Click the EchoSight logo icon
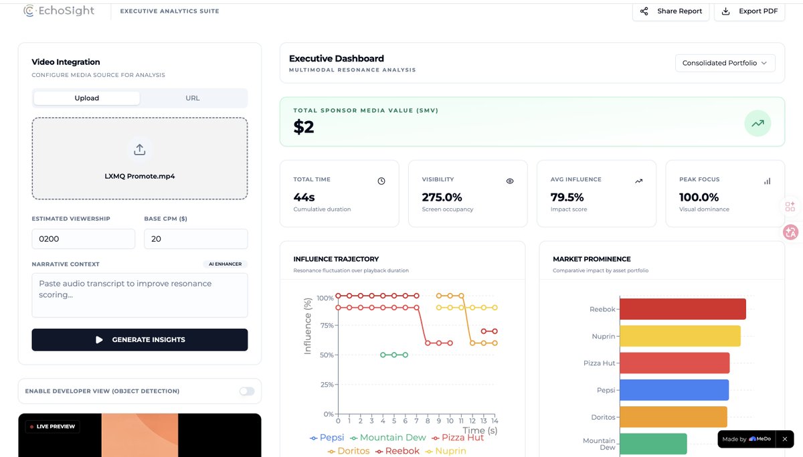This screenshot has width=803, height=457. click(x=29, y=11)
